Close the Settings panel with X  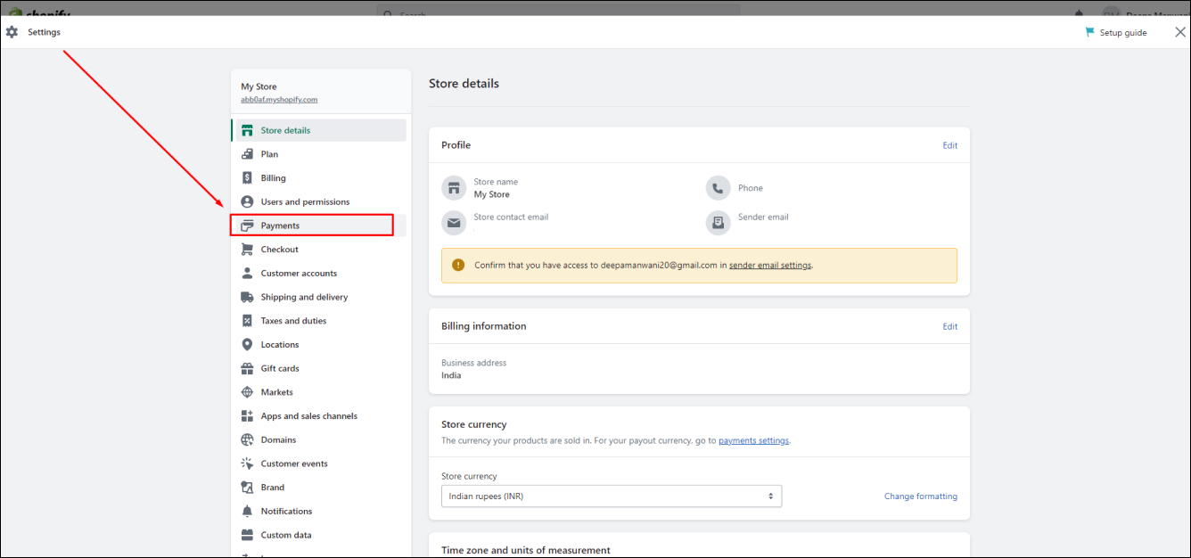[x=1180, y=32]
